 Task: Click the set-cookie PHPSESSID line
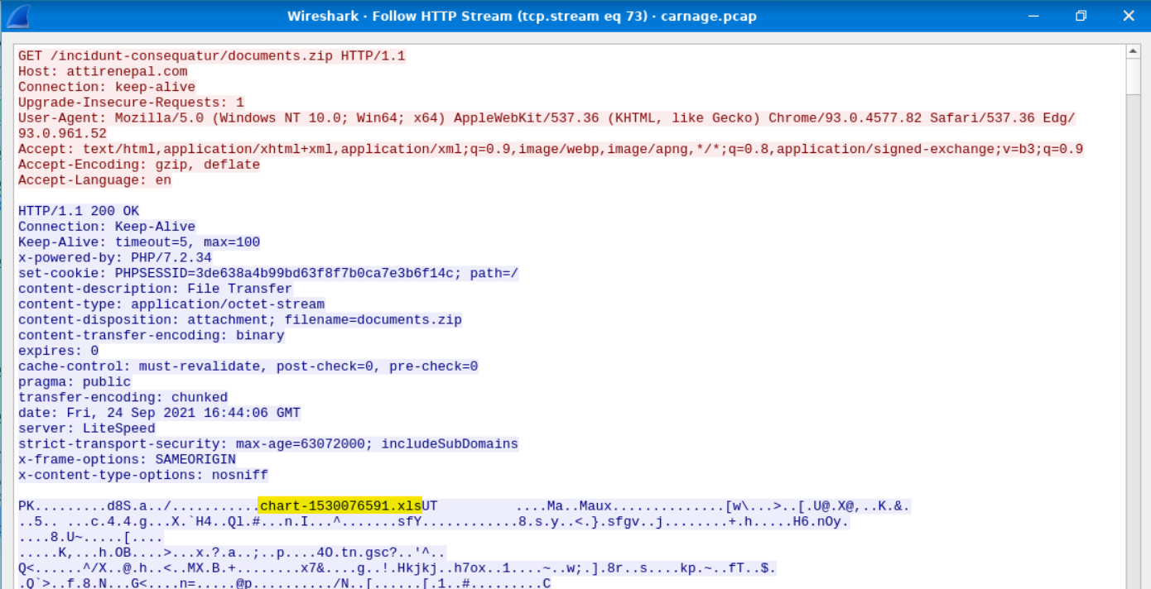268,273
